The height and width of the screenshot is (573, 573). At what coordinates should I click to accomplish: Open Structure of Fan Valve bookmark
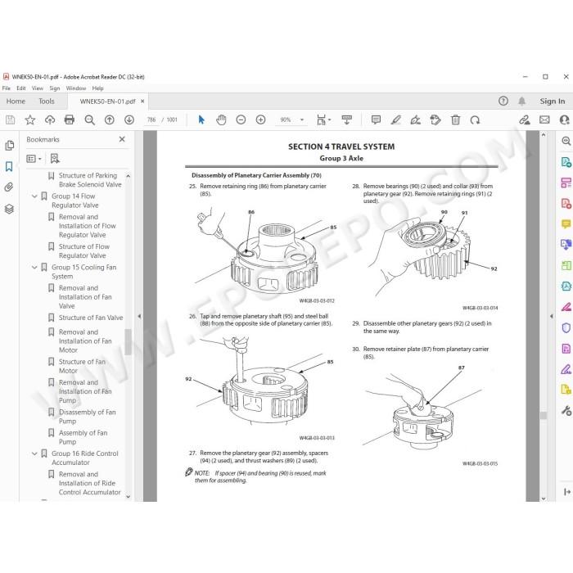(91, 318)
